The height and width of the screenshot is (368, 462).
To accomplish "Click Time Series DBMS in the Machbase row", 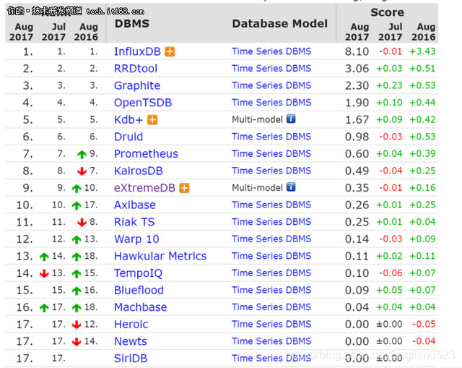I will click(271, 307).
